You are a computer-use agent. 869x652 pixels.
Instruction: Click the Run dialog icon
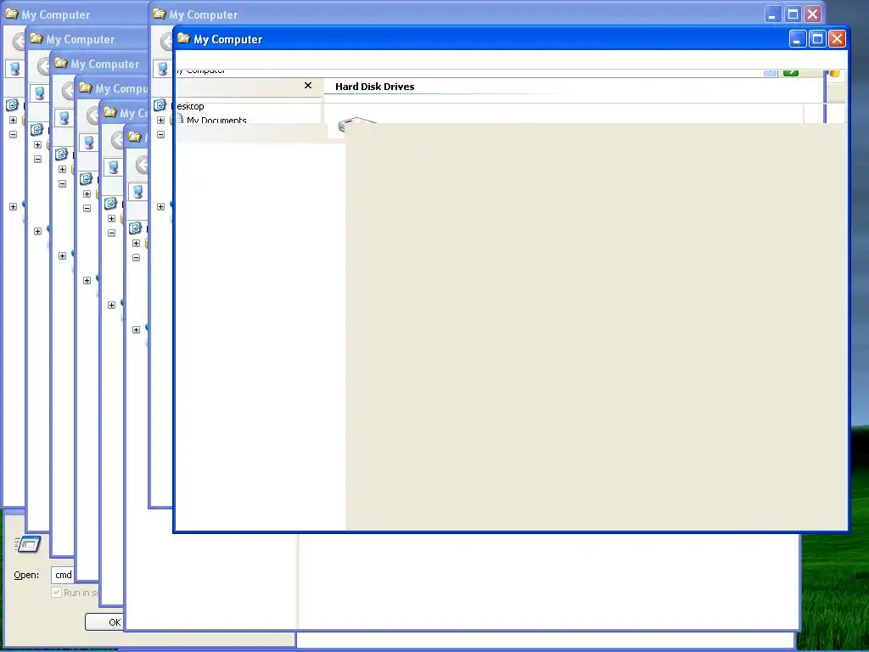(28, 544)
